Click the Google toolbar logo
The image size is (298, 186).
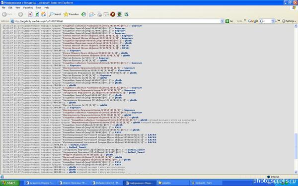pyautogui.click(x=253, y=21)
